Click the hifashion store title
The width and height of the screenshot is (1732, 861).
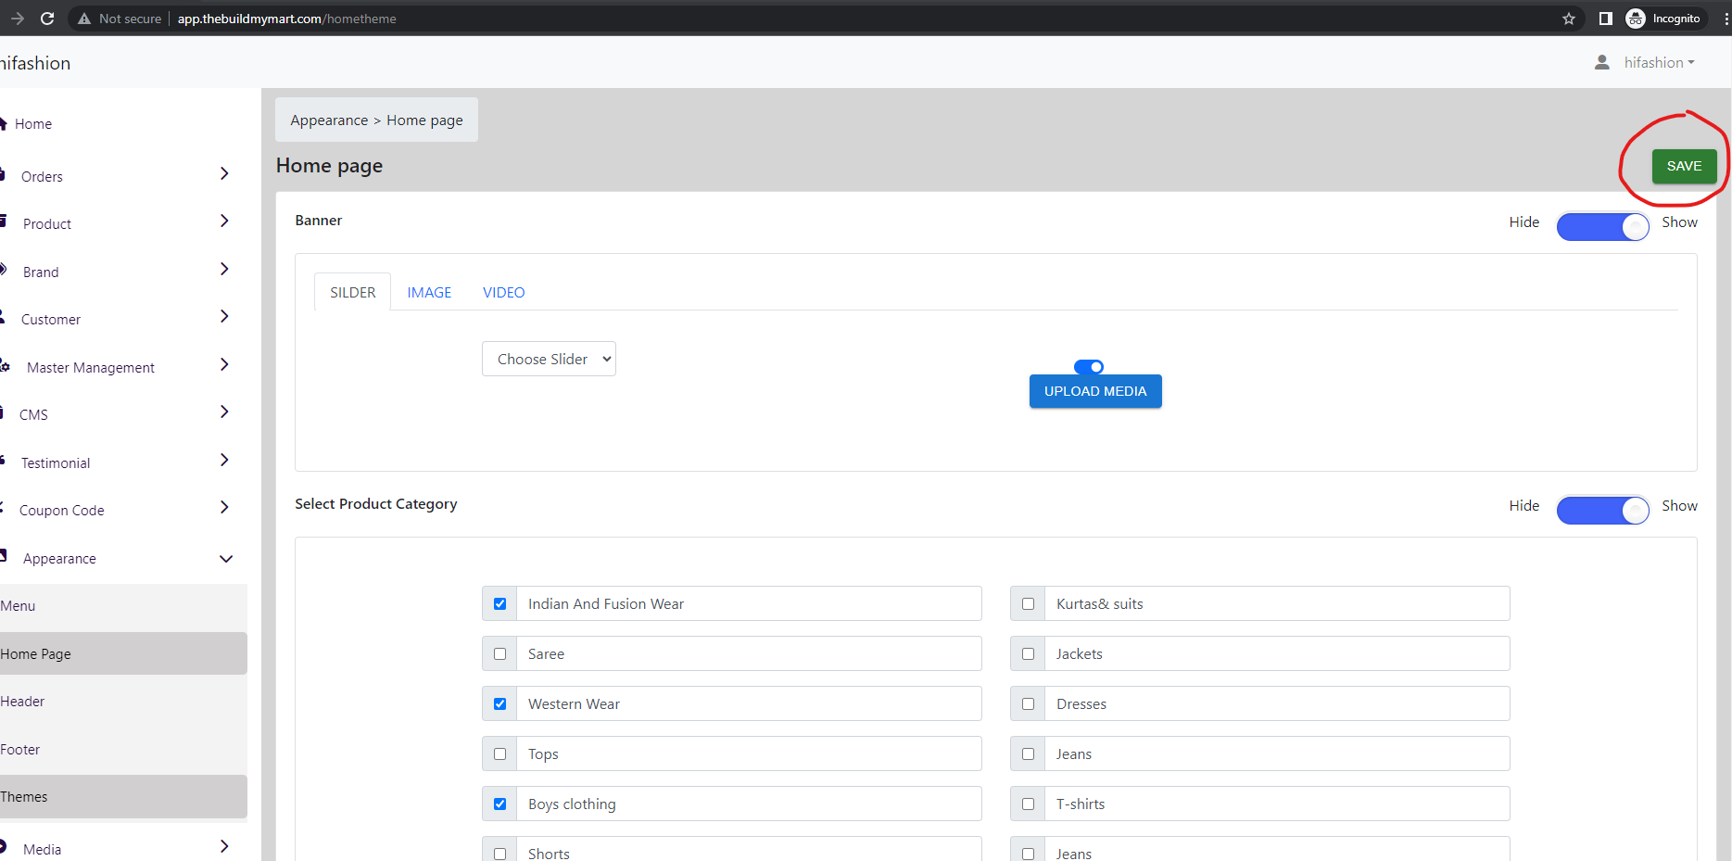35,63
